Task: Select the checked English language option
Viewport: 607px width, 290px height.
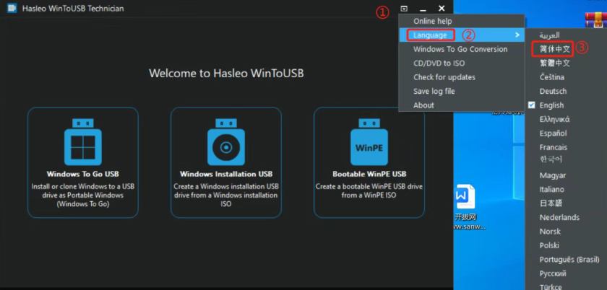Action: click(551, 105)
